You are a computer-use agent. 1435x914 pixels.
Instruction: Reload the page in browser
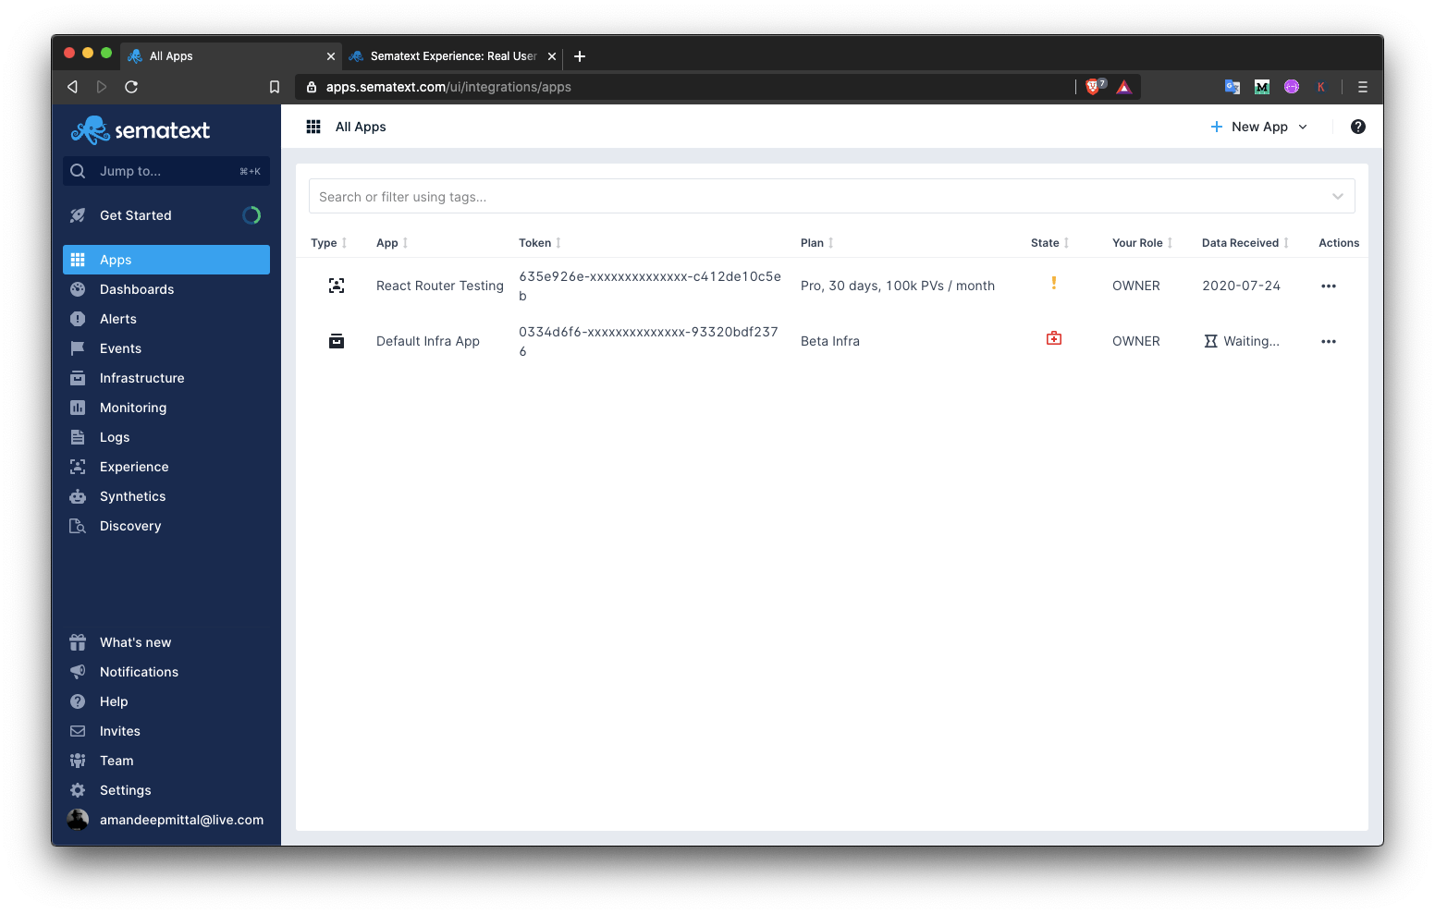[x=131, y=87]
